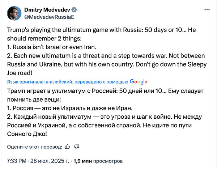Click the 'Язык оригинала: английский' translation notice

(x=40, y=82)
